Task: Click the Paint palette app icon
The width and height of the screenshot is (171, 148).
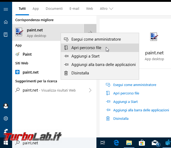Action: coord(17,54)
